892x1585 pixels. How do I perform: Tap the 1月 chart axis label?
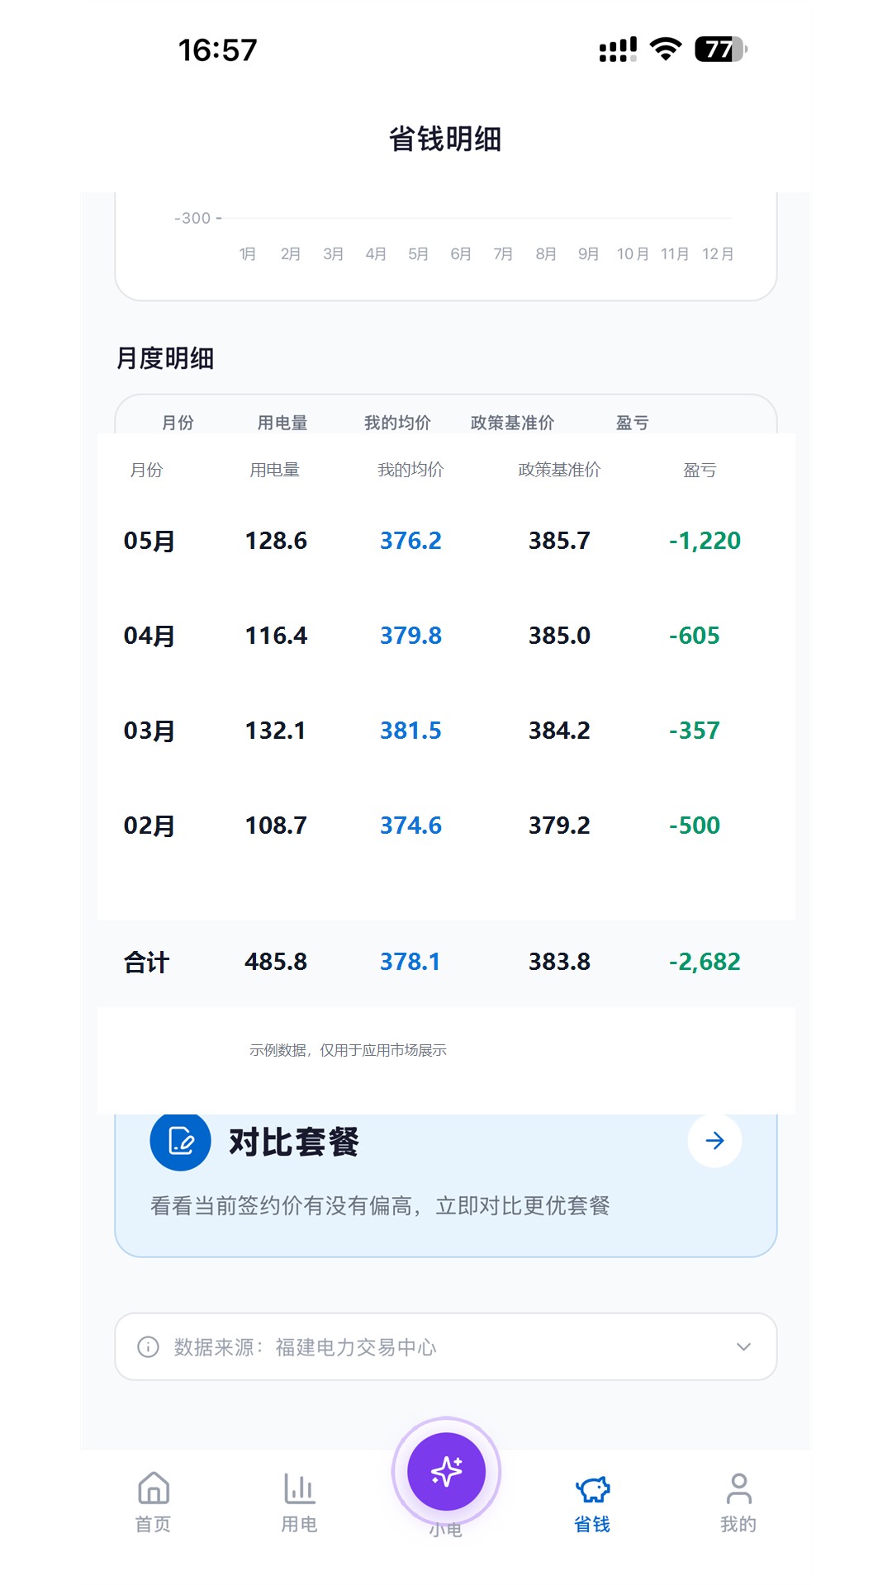(x=247, y=253)
